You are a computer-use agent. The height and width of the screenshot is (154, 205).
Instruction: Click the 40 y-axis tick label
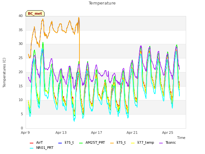click(x=20, y=16)
